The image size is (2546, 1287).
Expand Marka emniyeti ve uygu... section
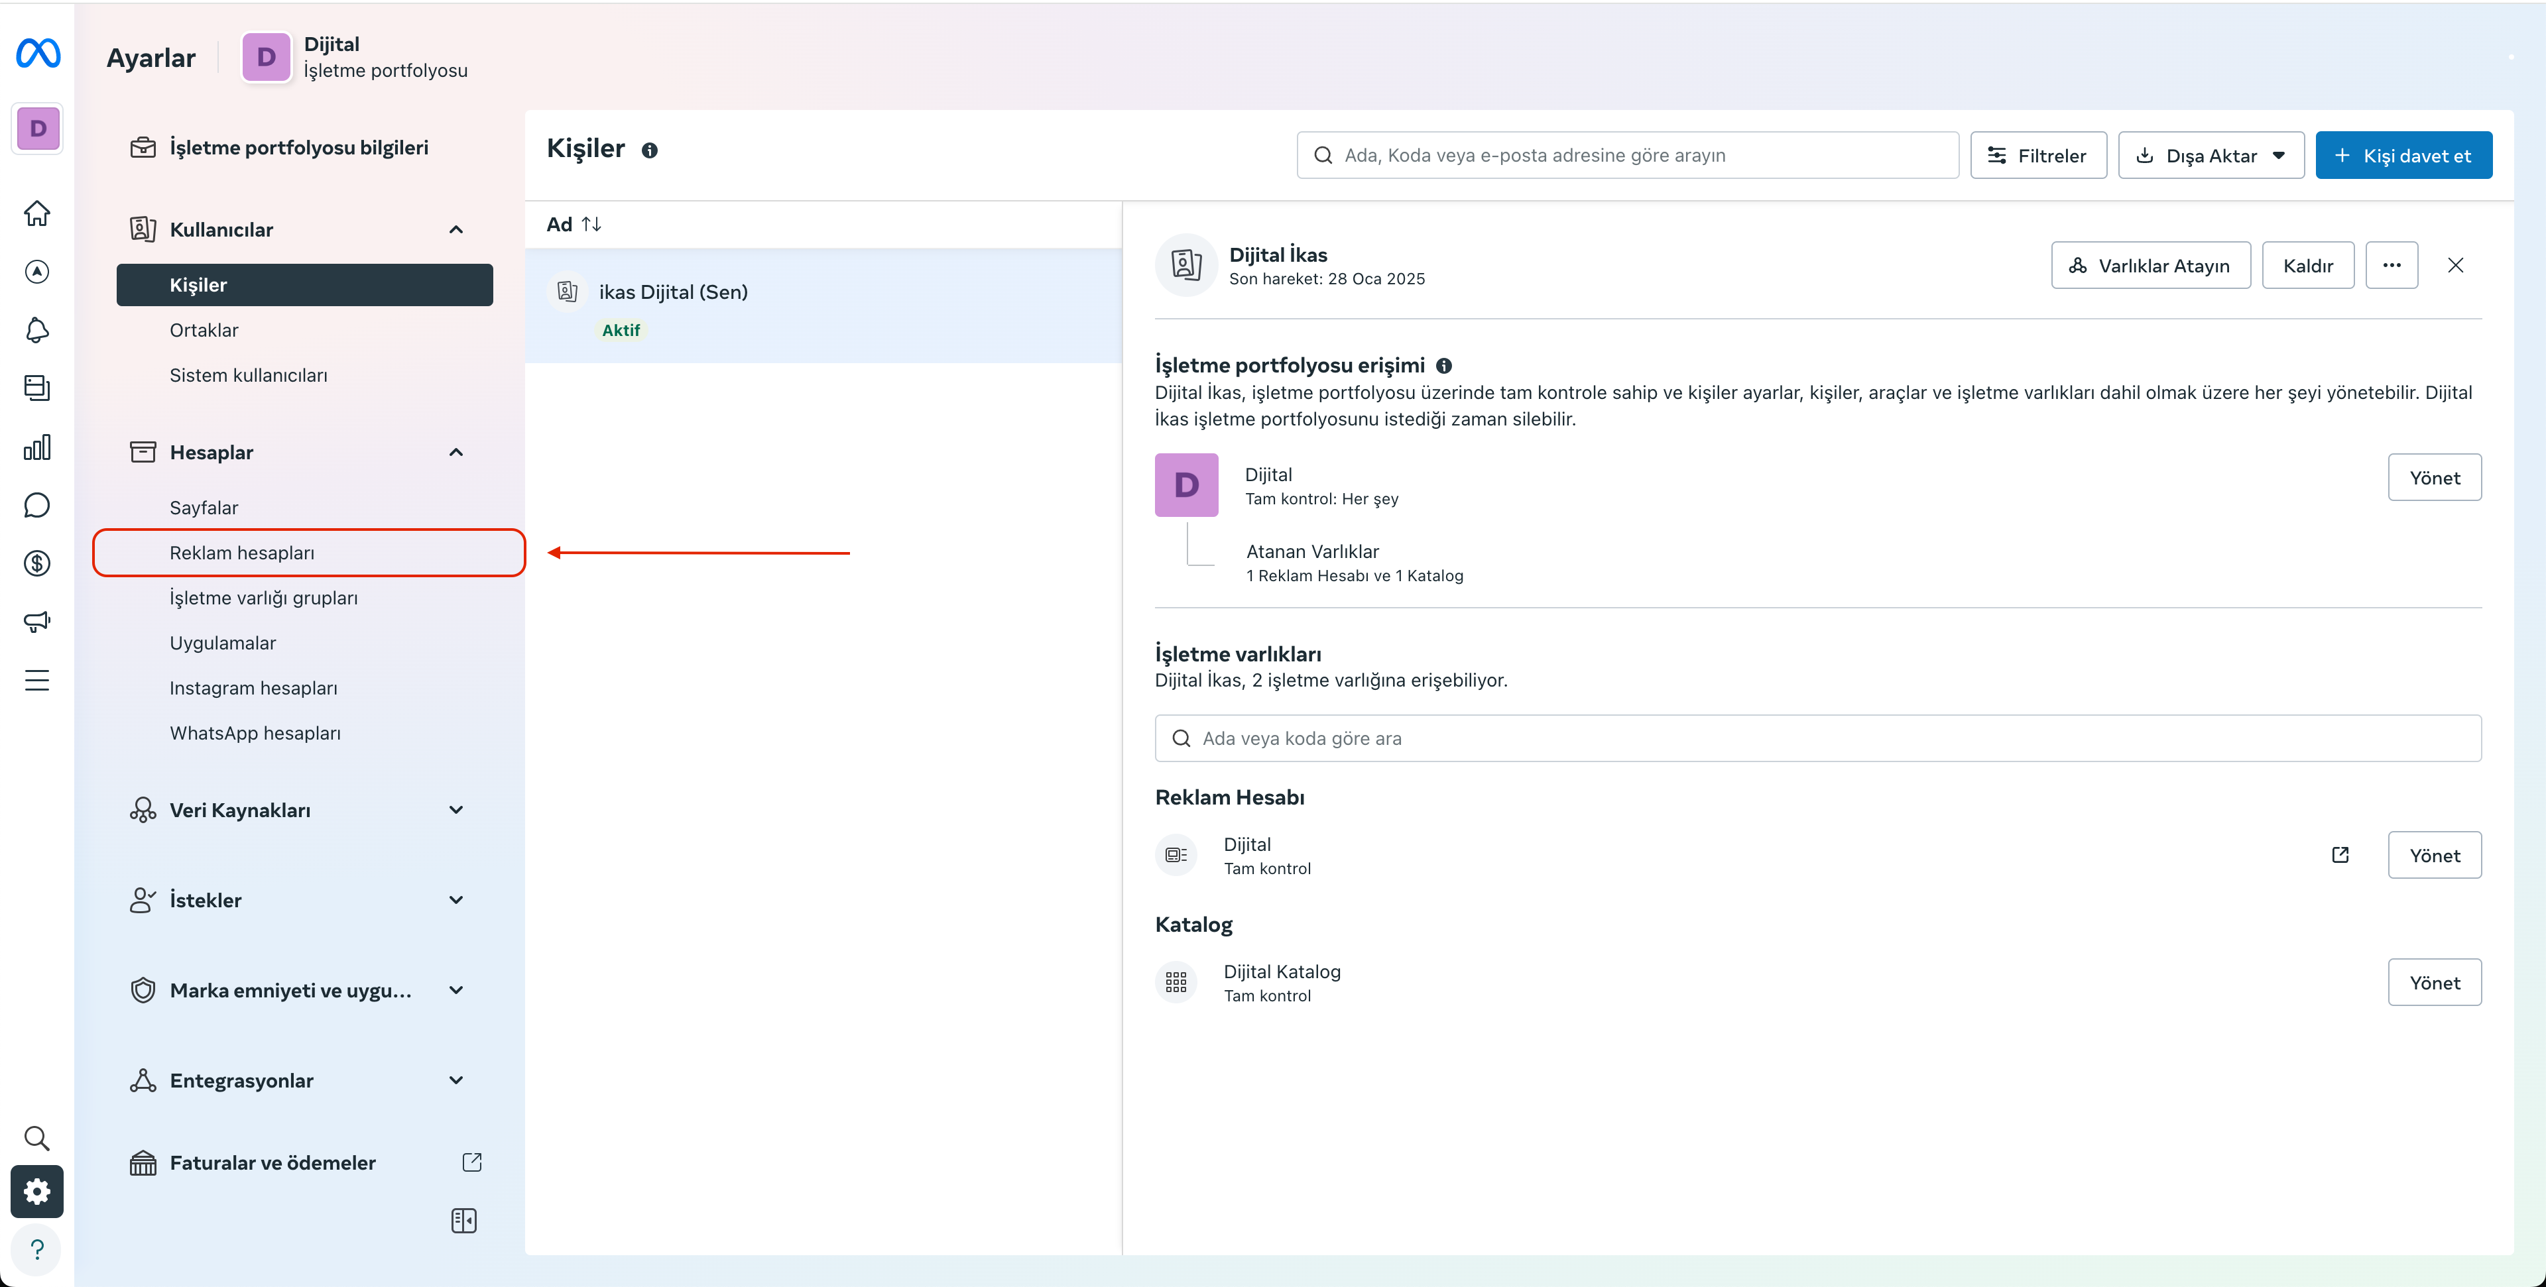point(455,989)
